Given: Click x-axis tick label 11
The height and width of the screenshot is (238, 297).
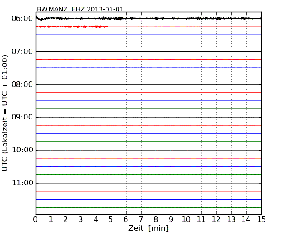Looking at the screenshot, I should pyautogui.click(x=201, y=220).
